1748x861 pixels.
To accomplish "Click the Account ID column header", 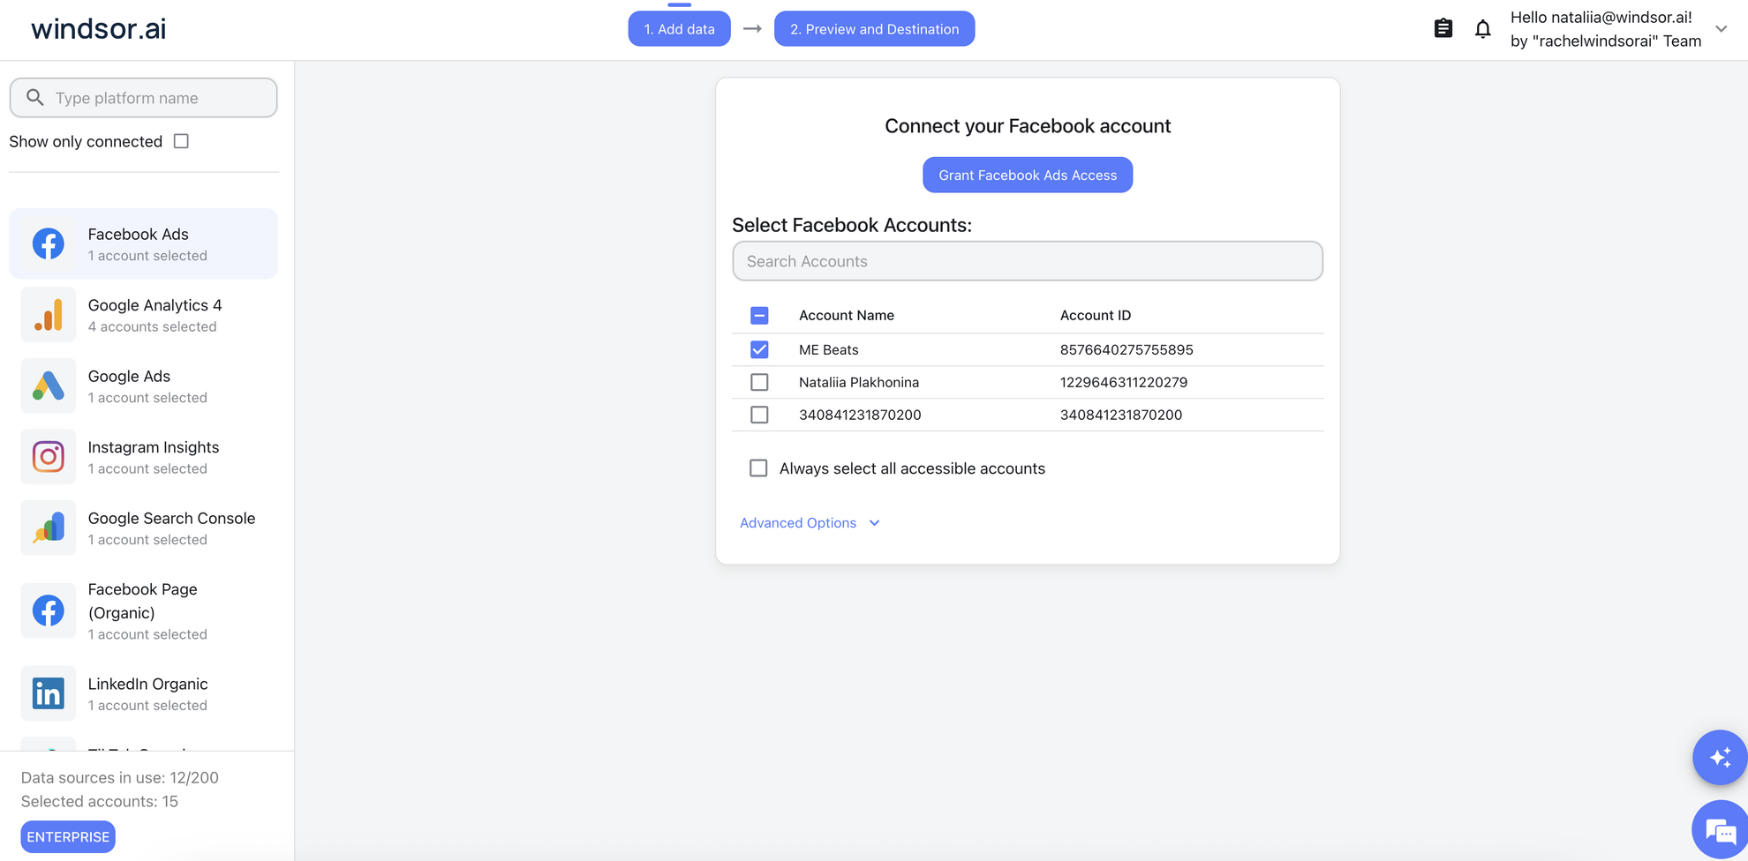I will coord(1096,315).
